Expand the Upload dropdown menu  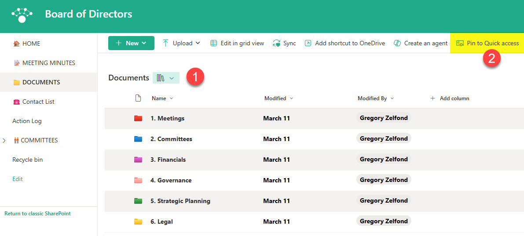(x=182, y=43)
